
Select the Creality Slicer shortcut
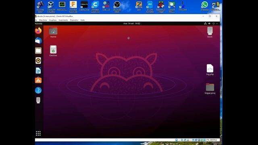click(84, 6)
